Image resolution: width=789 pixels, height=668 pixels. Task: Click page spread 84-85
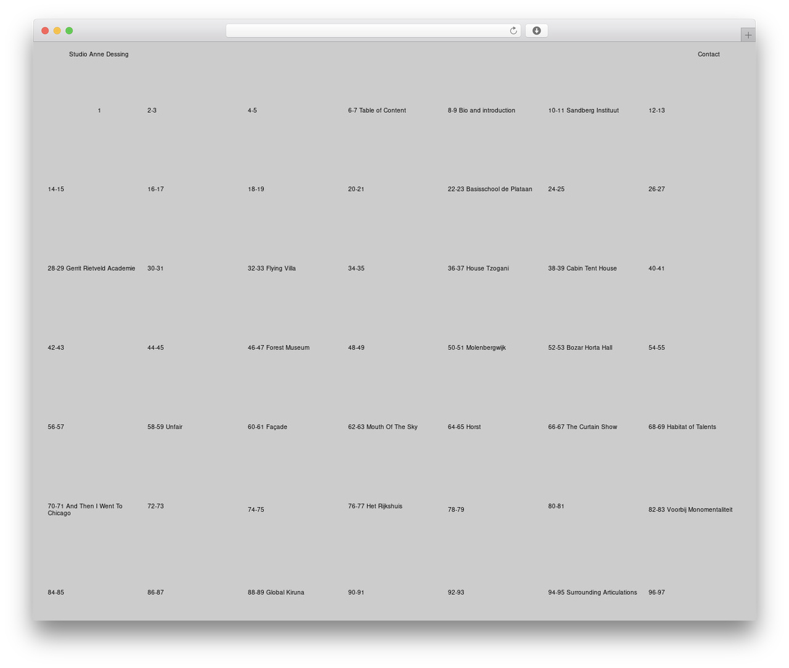coord(55,592)
